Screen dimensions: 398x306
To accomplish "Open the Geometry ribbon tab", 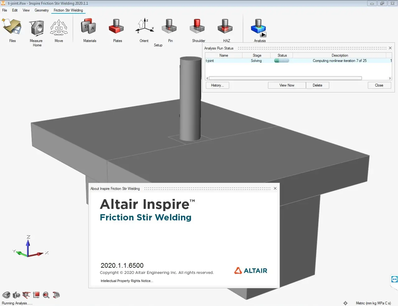I will pos(42,10).
